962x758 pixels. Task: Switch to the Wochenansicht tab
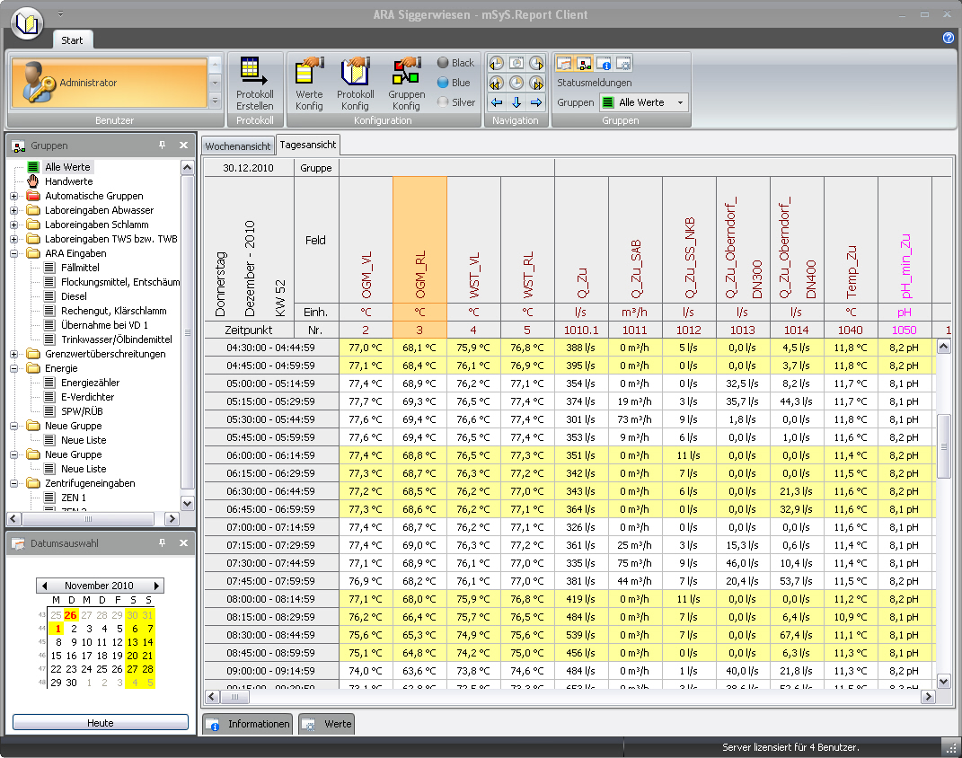point(237,145)
